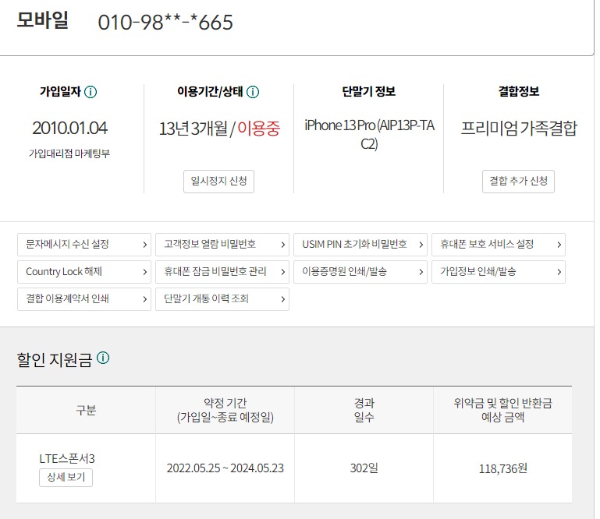This screenshot has height=519, width=600.
Task: Open 문자메시지 수신 설정
Action: click(84, 245)
